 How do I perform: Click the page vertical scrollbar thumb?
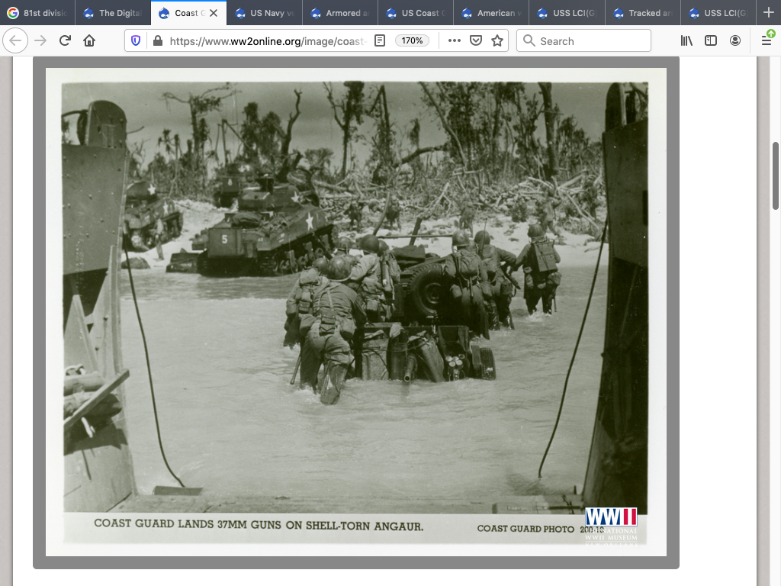(x=776, y=175)
